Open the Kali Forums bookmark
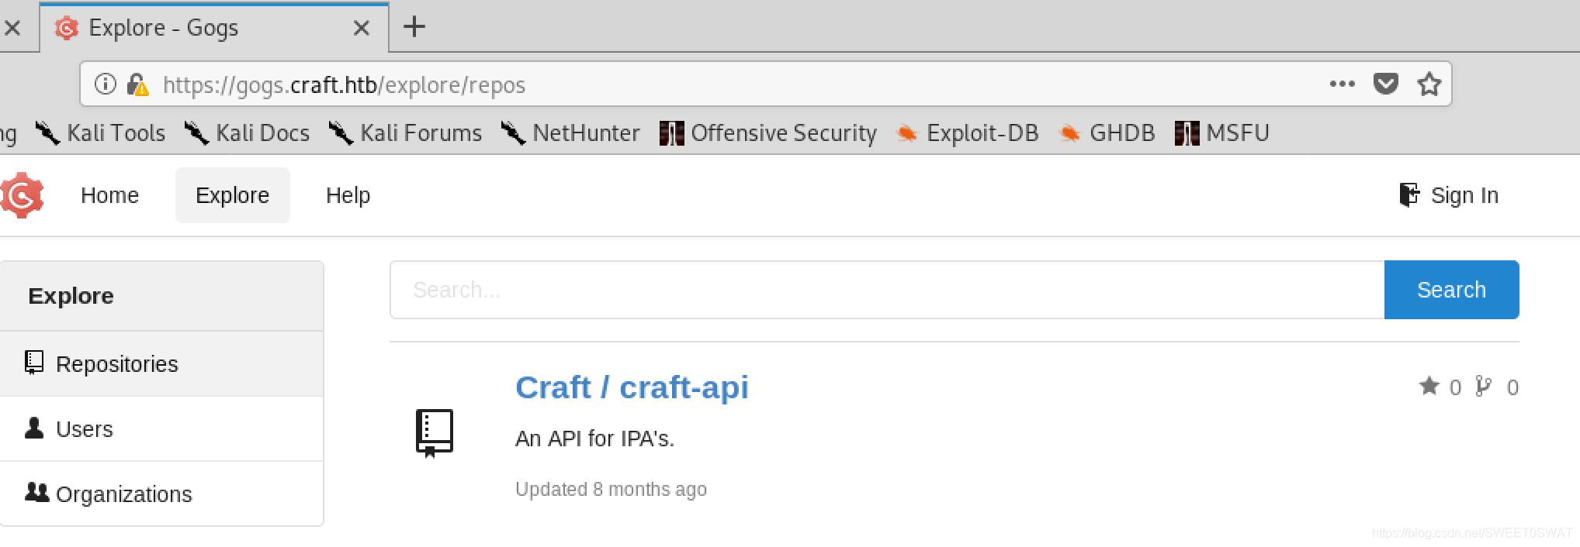Image resolution: width=1580 pixels, height=547 pixels. click(x=405, y=132)
